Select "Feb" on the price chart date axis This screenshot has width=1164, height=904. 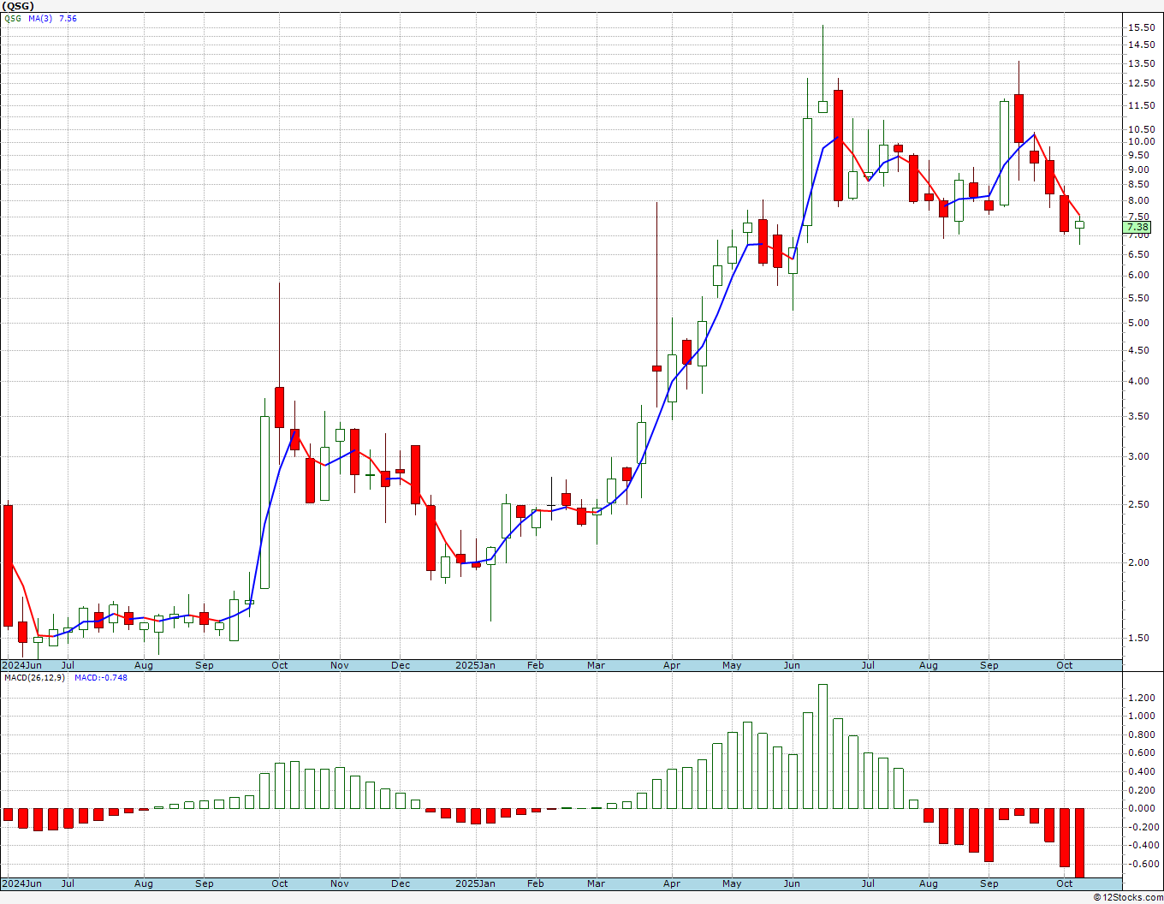[536, 665]
